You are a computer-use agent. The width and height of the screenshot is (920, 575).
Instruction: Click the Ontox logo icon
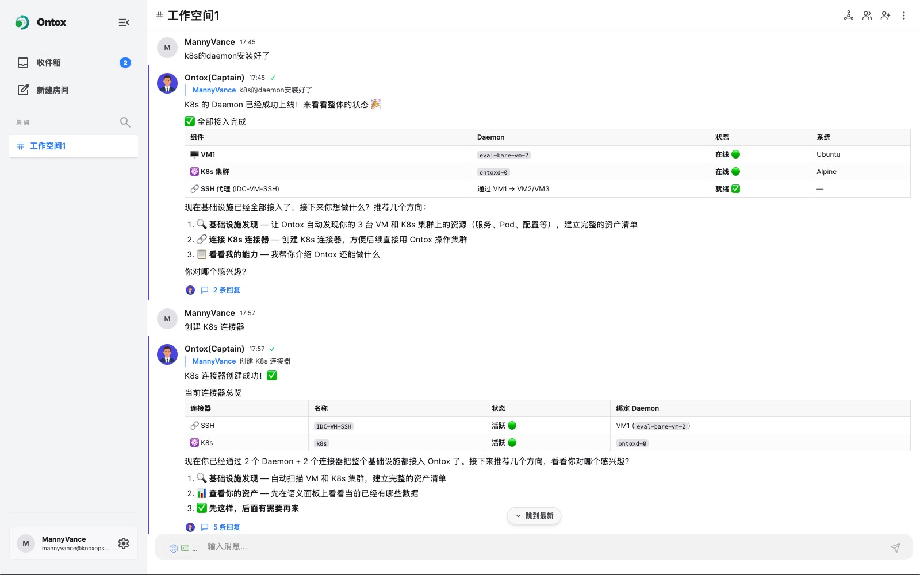pos(22,22)
